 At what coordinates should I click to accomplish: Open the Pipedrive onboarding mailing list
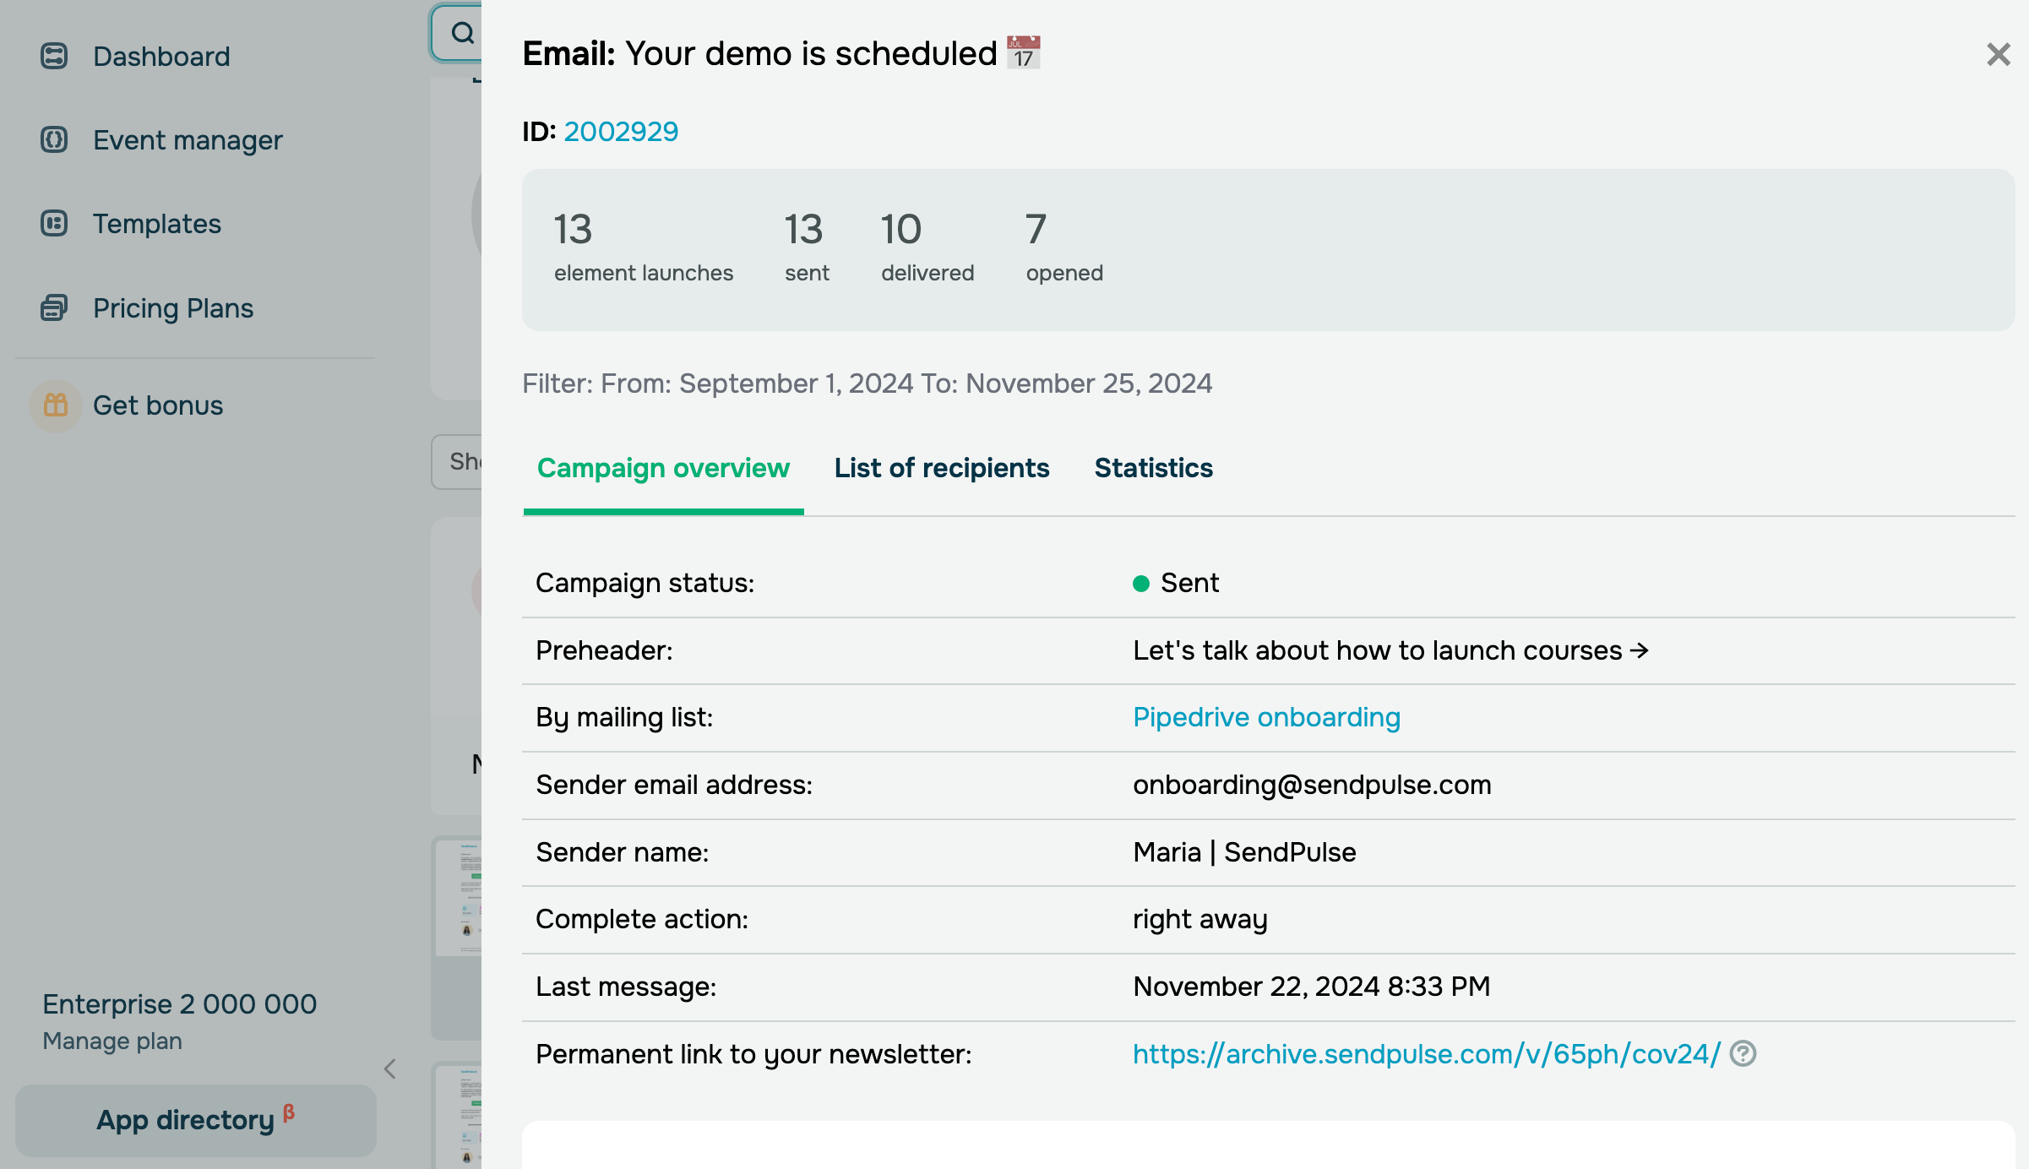(1266, 717)
